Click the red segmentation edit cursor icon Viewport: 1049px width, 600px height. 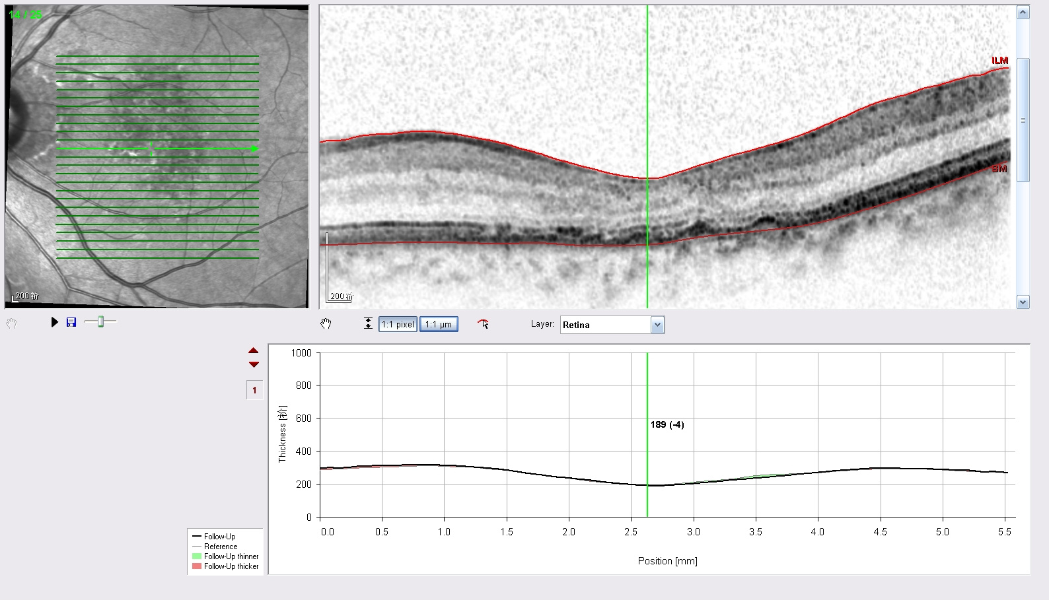484,323
